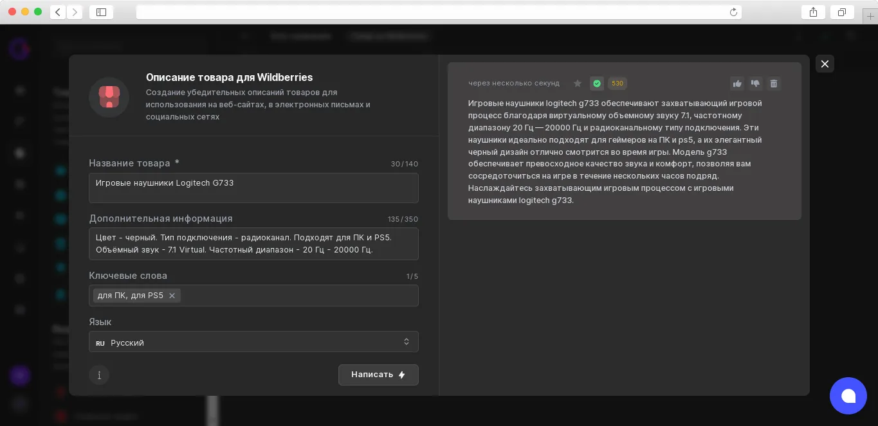The height and width of the screenshot is (426, 878).
Task: Like the generated description with thumbs up
Action: tap(737, 84)
